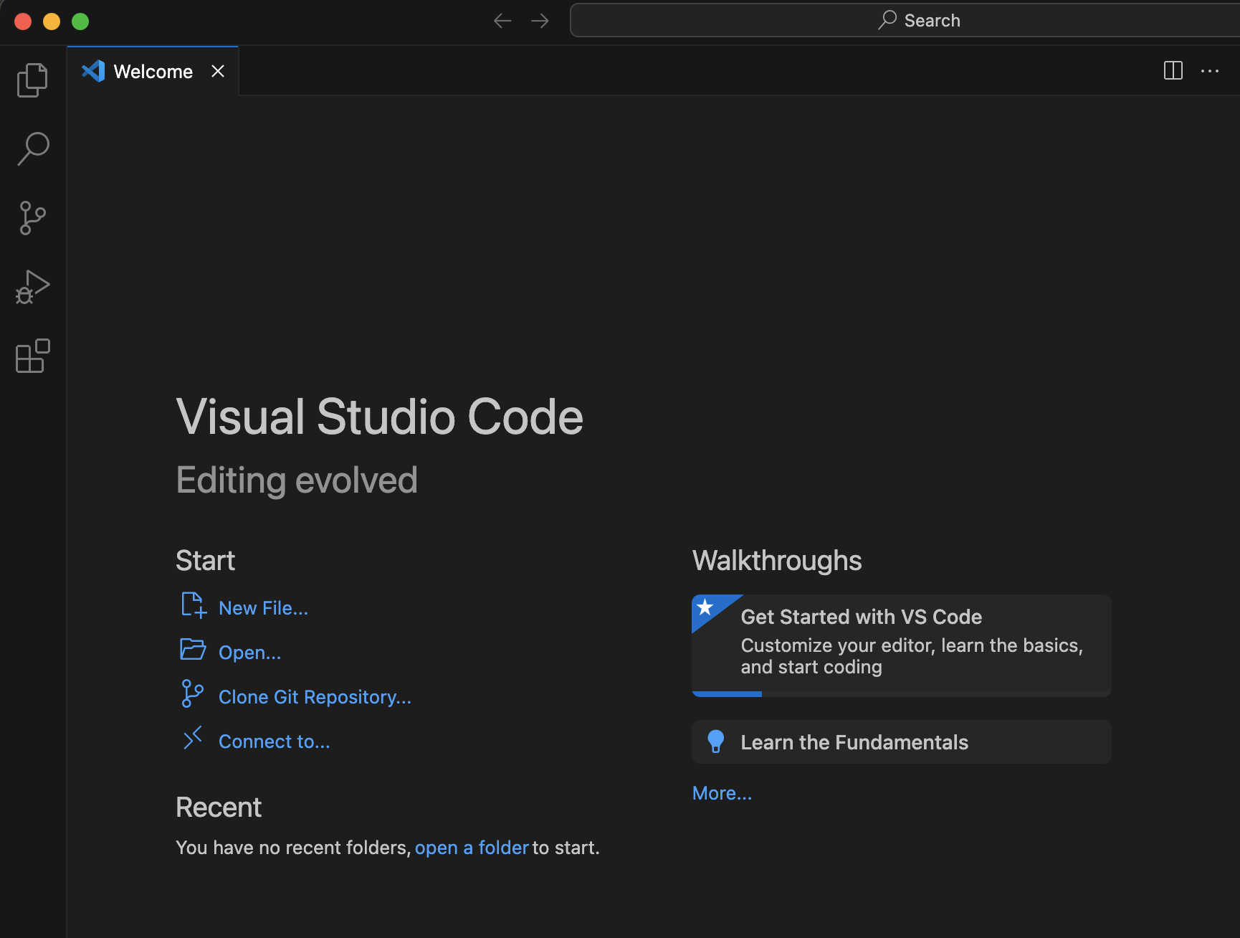
Task: Go forward using the right arrow
Action: (x=540, y=21)
